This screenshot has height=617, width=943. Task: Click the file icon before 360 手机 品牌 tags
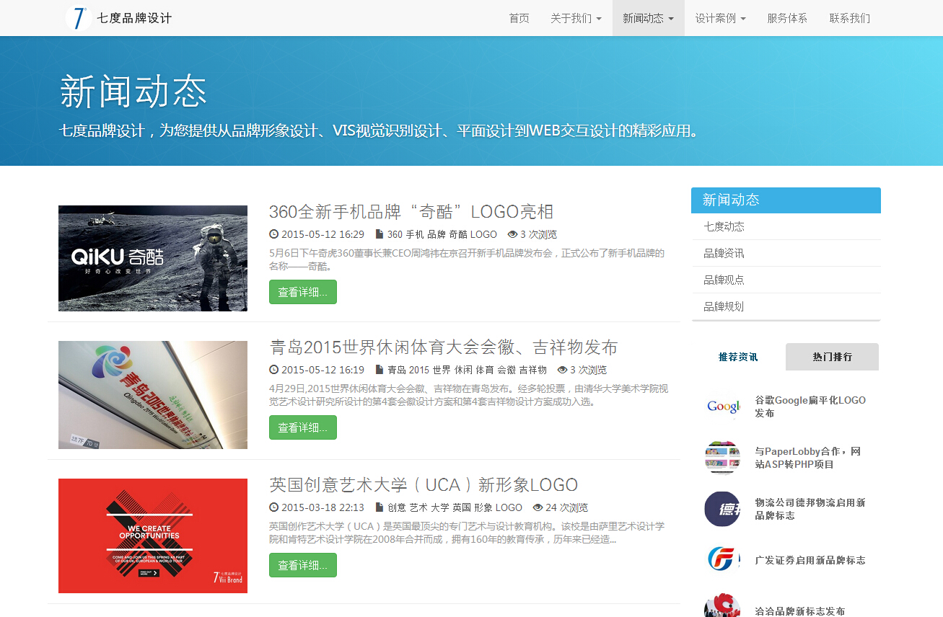pyautogui.click(x=380, y=234)
